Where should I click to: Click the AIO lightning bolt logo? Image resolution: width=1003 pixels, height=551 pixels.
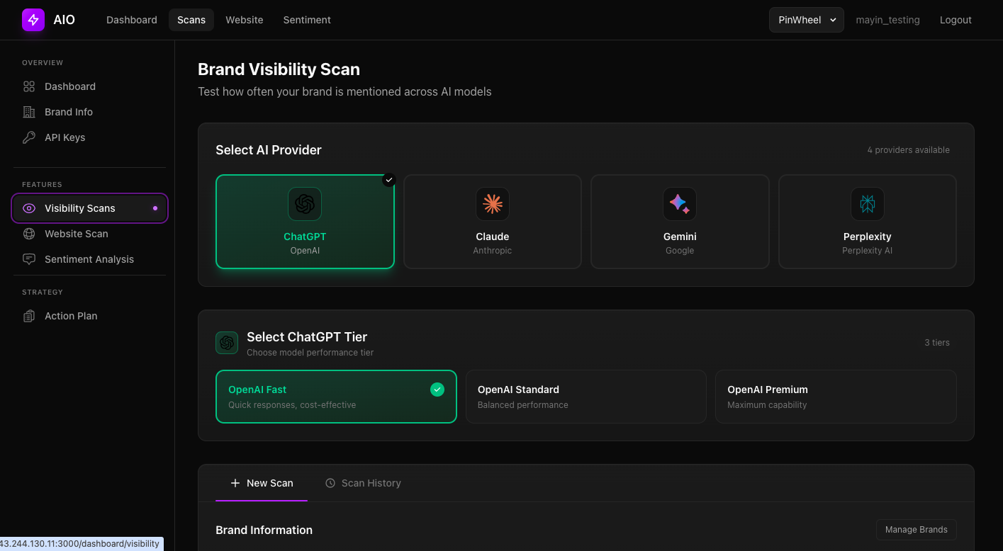[33, 19]
